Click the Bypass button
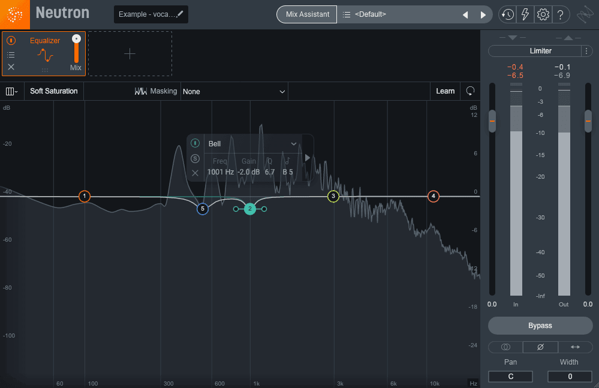599x388 pixels. pos(540,326)
